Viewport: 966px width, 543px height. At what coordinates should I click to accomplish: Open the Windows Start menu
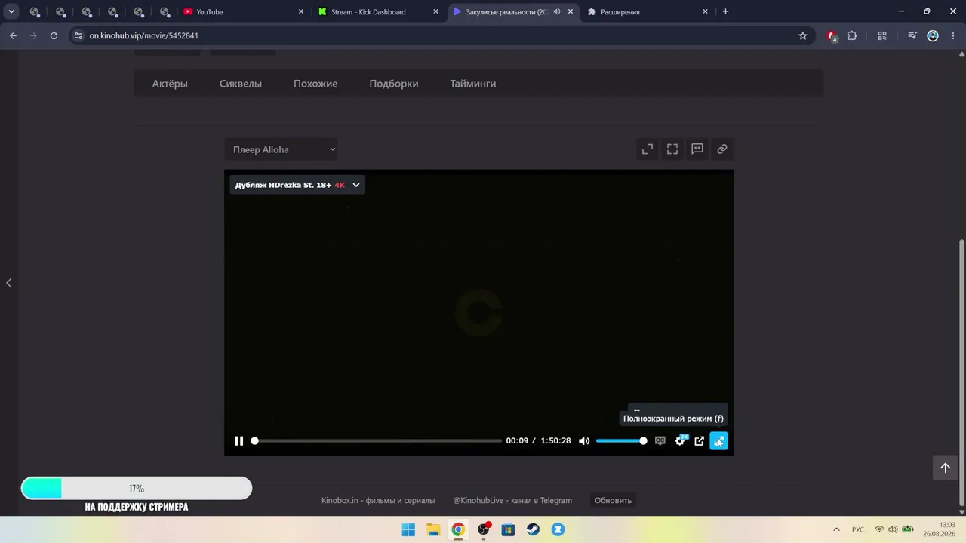(408, 529)
